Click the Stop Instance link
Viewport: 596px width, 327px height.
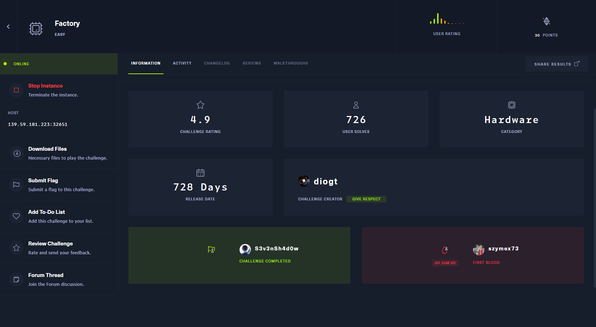(x=45, y=86)
